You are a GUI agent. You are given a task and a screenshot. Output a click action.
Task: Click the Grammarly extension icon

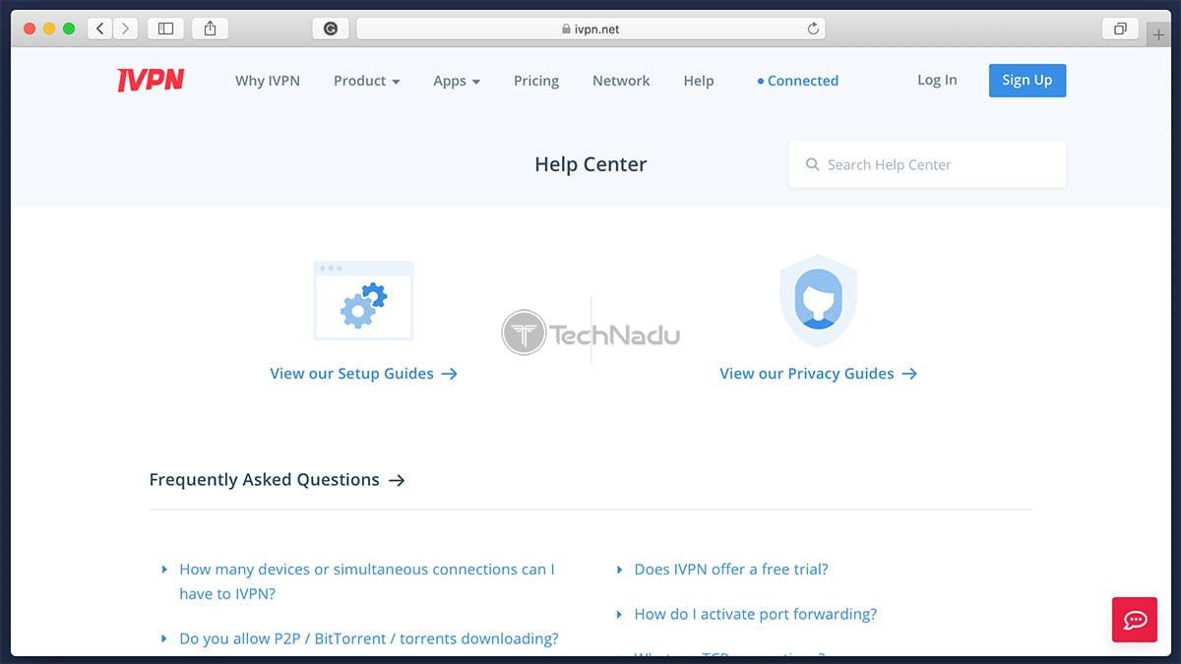pyautogui.click(x=330, y=29)
